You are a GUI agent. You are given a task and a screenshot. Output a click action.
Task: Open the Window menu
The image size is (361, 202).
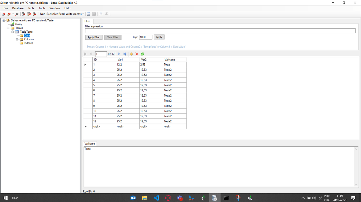point(55,8)
